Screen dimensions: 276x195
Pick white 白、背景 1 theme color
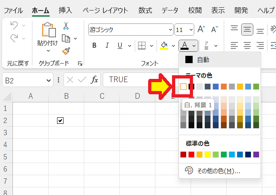click(183, 87)
